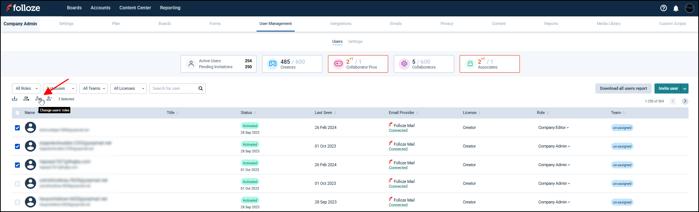This screenshot has height=212, width=699.
Task: Click Download all users report button
Action: click(623, 89)
